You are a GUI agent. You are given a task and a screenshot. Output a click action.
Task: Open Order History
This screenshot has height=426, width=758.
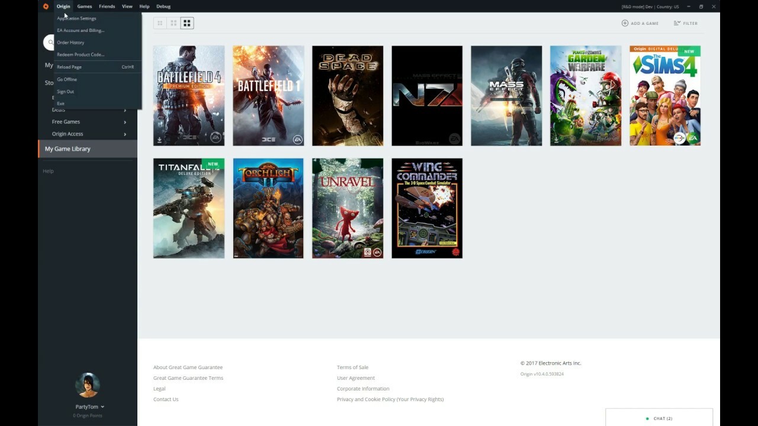click(98, 43)
